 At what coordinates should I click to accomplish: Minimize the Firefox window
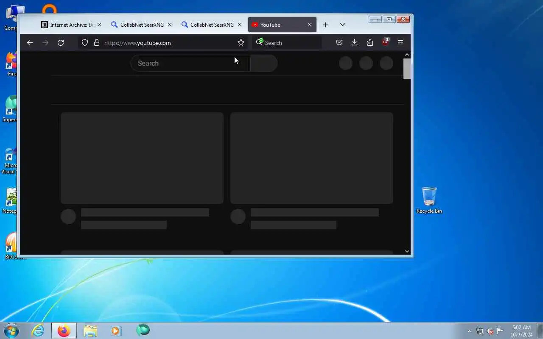tap(375, 19)
